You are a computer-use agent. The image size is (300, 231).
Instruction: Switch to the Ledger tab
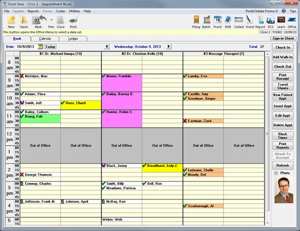pyautogui.click(x=73, y=39)
